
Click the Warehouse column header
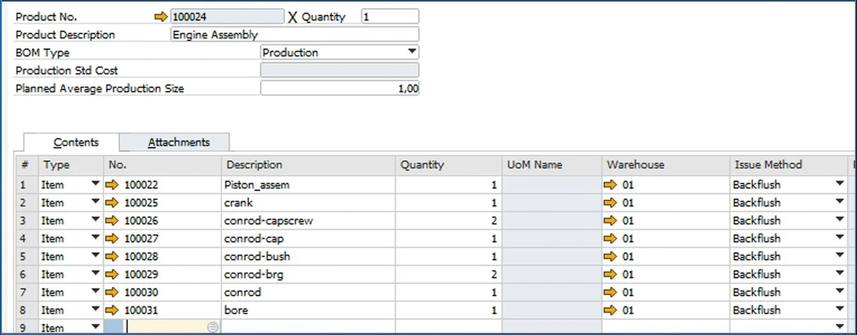click(x=665, y=165)
